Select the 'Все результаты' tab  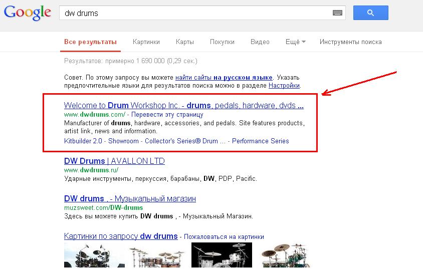pyautogui.click(x=90, y=42)
